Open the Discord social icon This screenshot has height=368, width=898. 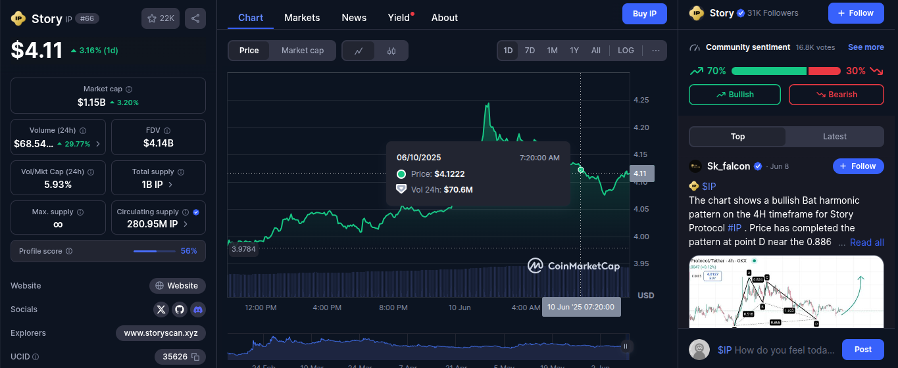coord(198,309)
